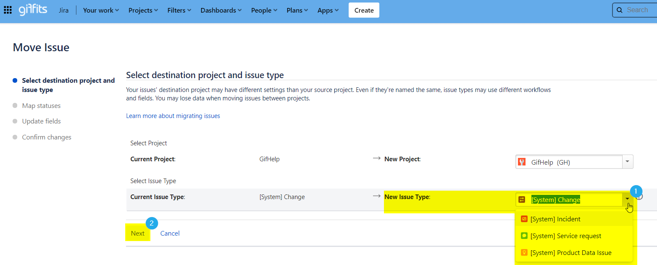Click the Giffits logo
657x265 pixels.
point(33,10)
